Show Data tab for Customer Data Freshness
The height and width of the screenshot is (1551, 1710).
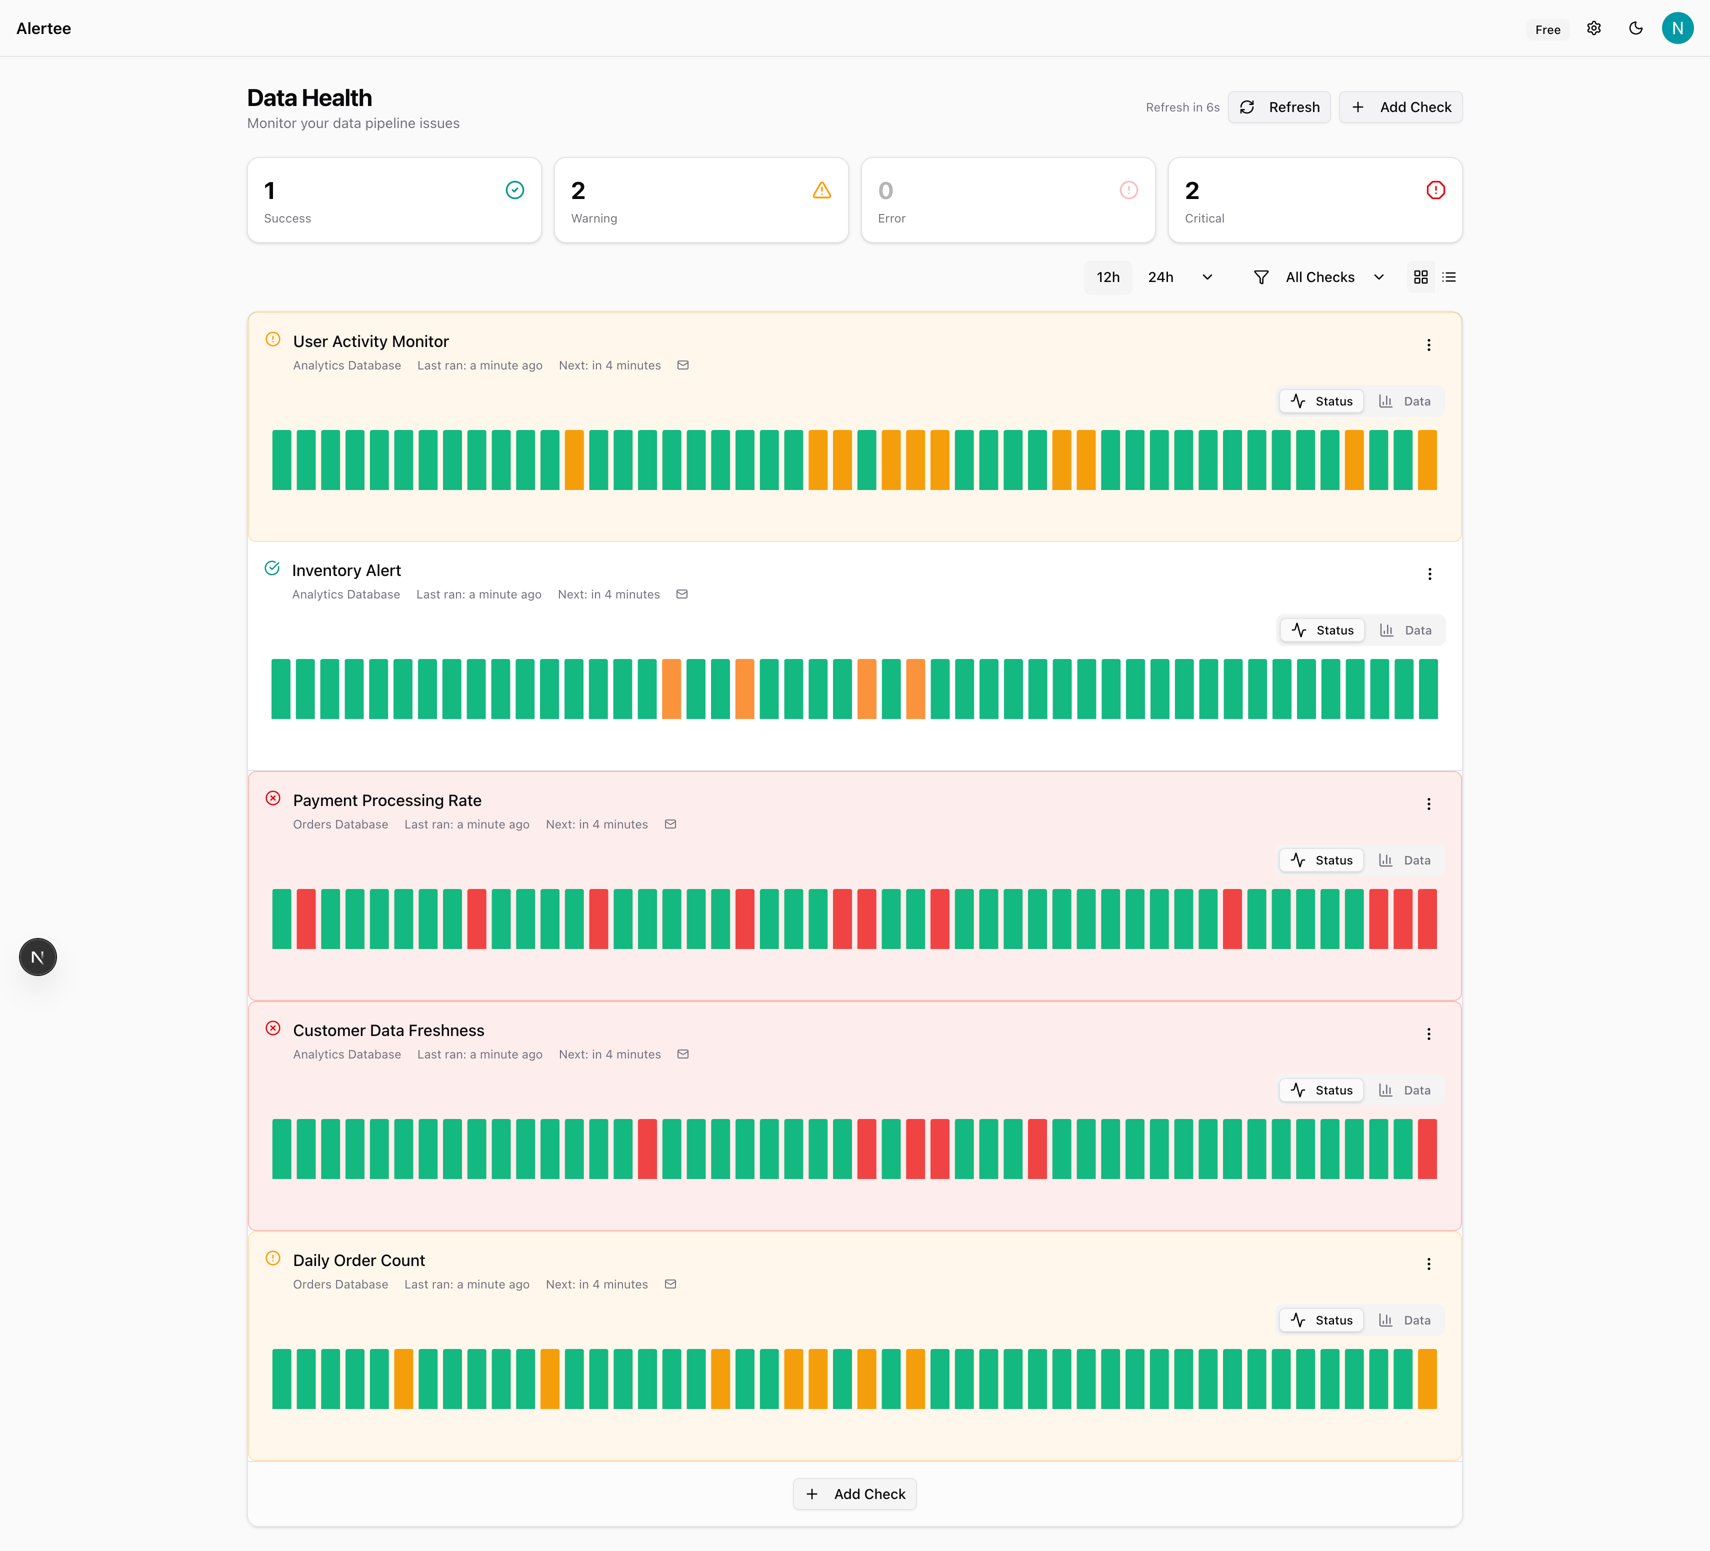(1404, 1090)
